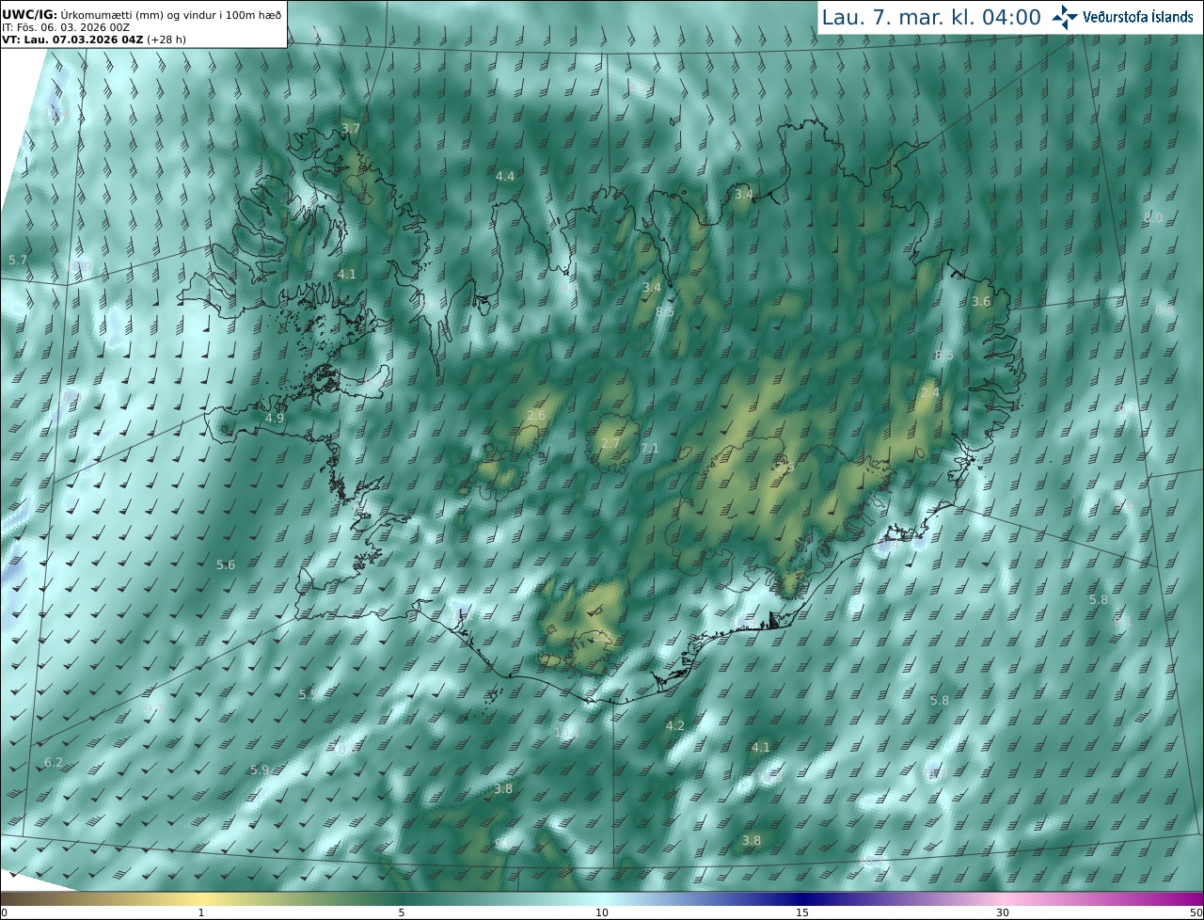
Task: Click the 2.4 value on the map
Action: [930, 392]
